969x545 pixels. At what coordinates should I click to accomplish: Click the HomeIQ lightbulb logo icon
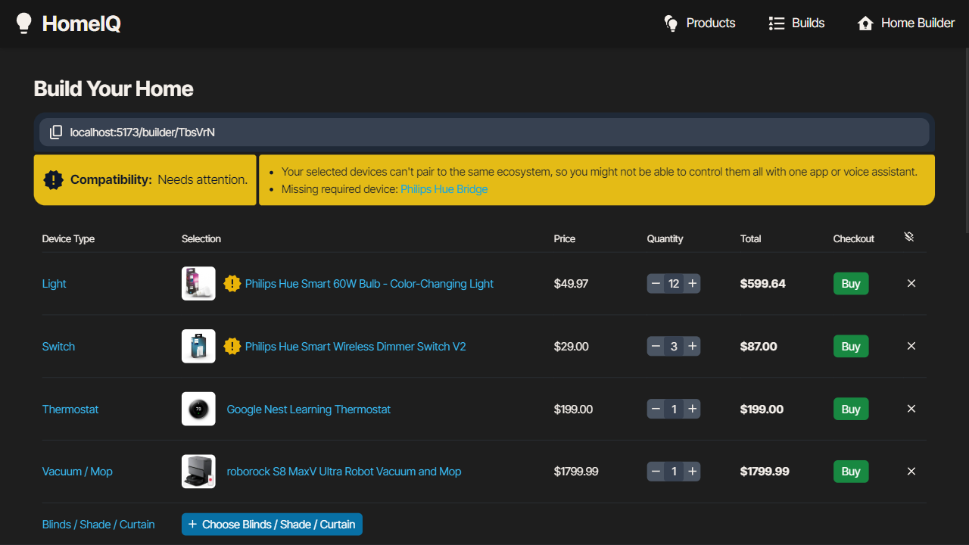(x=24, y=23)
